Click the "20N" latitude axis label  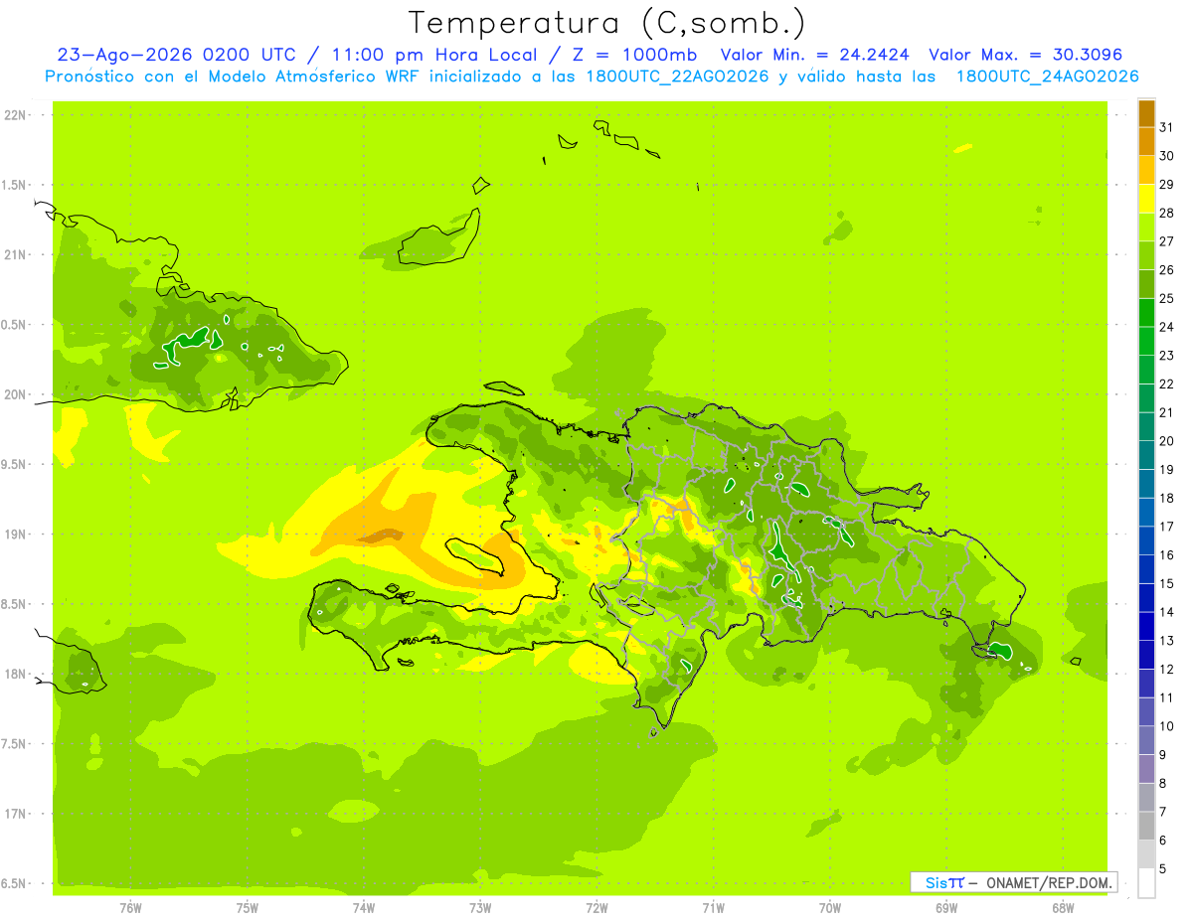click(x=14, y=394)
